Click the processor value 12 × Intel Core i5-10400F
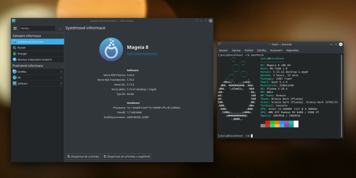Image resolution: width=356 pixels, height=178 pixels. [154, 108]
